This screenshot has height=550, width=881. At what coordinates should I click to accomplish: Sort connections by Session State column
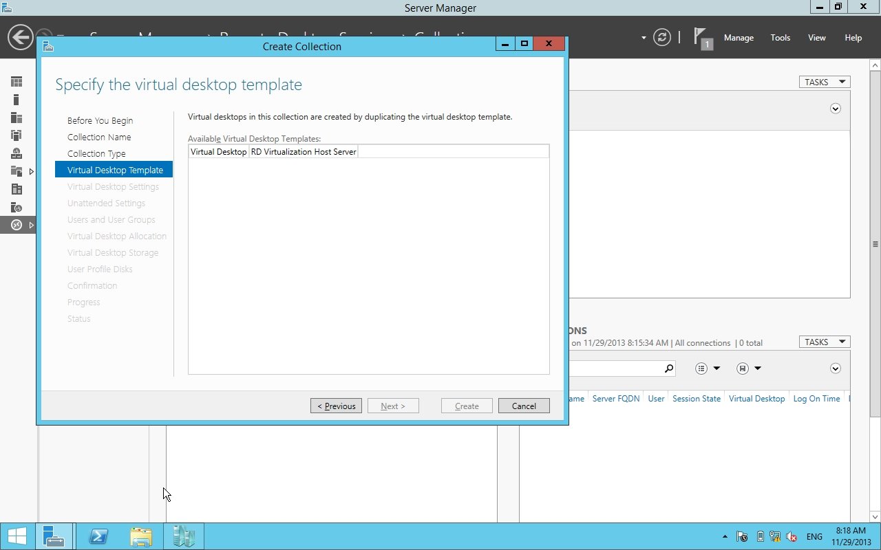point(697,399)
